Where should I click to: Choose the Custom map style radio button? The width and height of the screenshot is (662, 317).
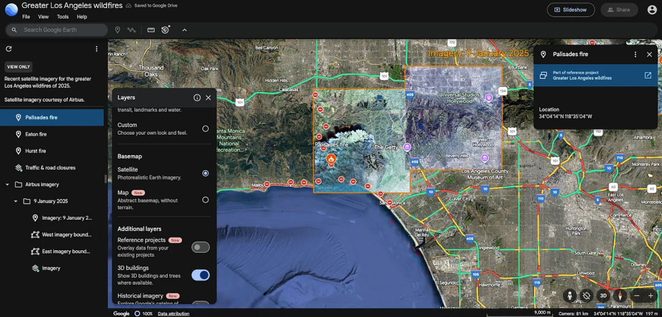point(205,129)
